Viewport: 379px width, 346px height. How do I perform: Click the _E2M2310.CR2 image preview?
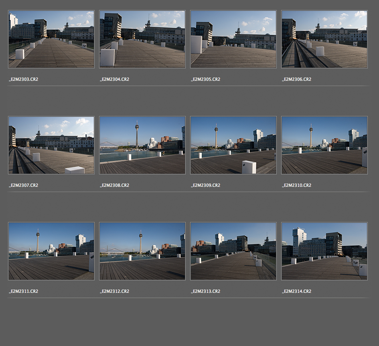pos(324,145)
